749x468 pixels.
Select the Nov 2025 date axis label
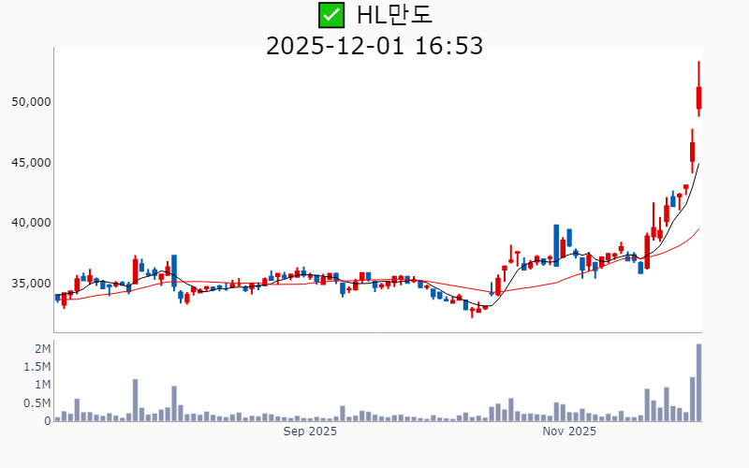tap(569, 431)
